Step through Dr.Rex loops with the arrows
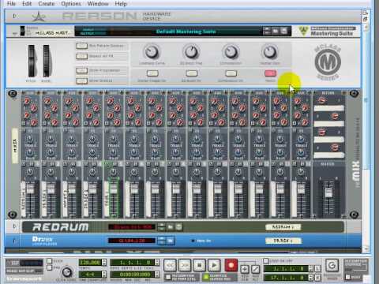 [x=162, y=241]
